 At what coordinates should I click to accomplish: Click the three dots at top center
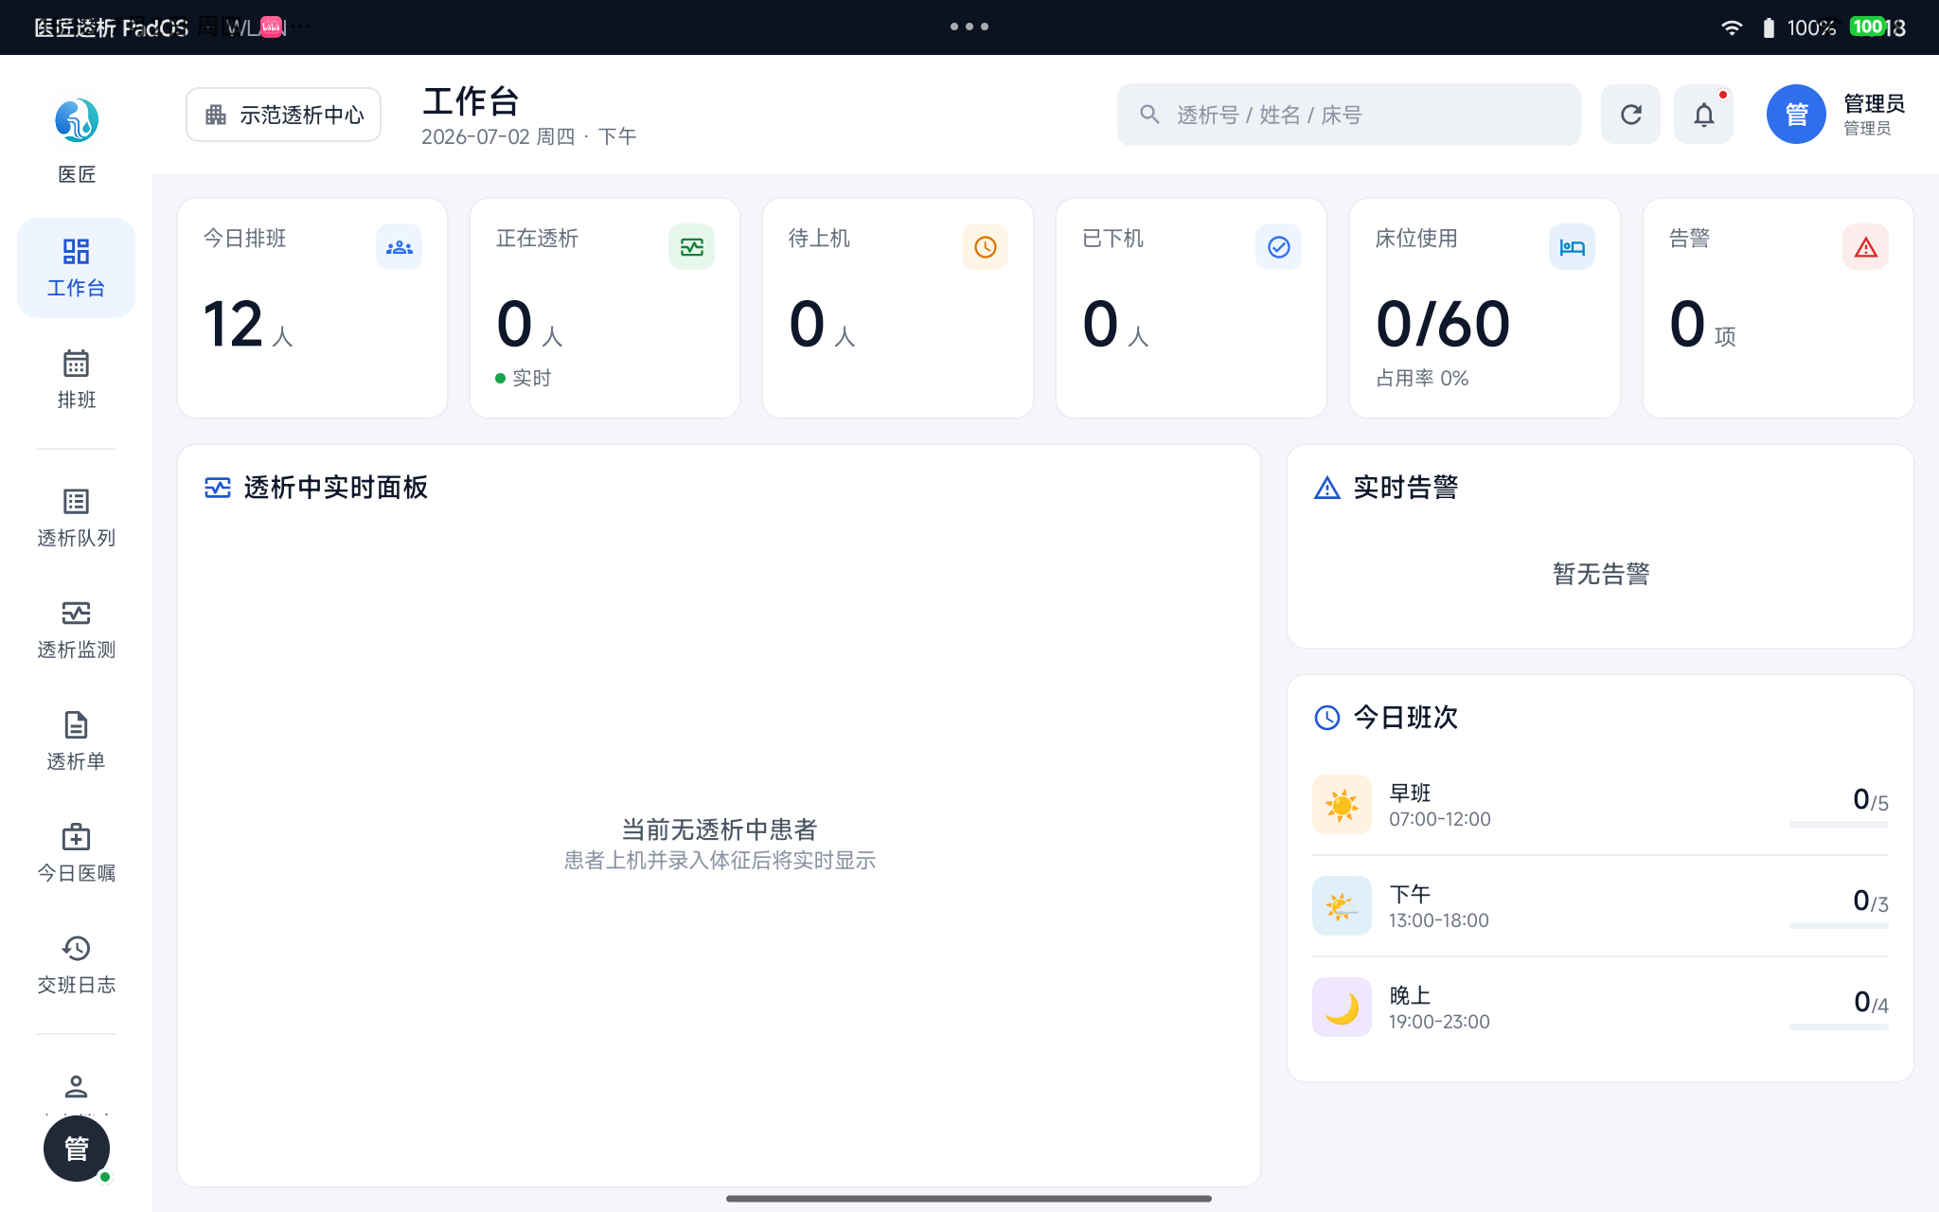click(x=969, y=27)
